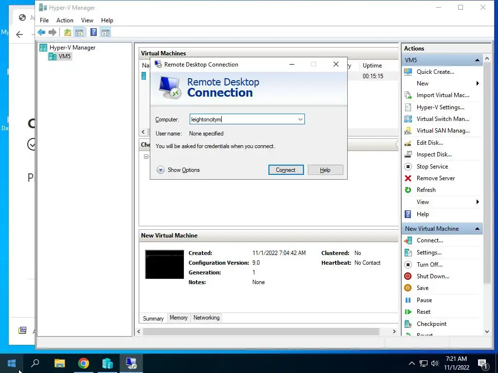Viewport: 498px width, 373px height.
Task: Click Pause virtual machine action
Action: [424, 300]
